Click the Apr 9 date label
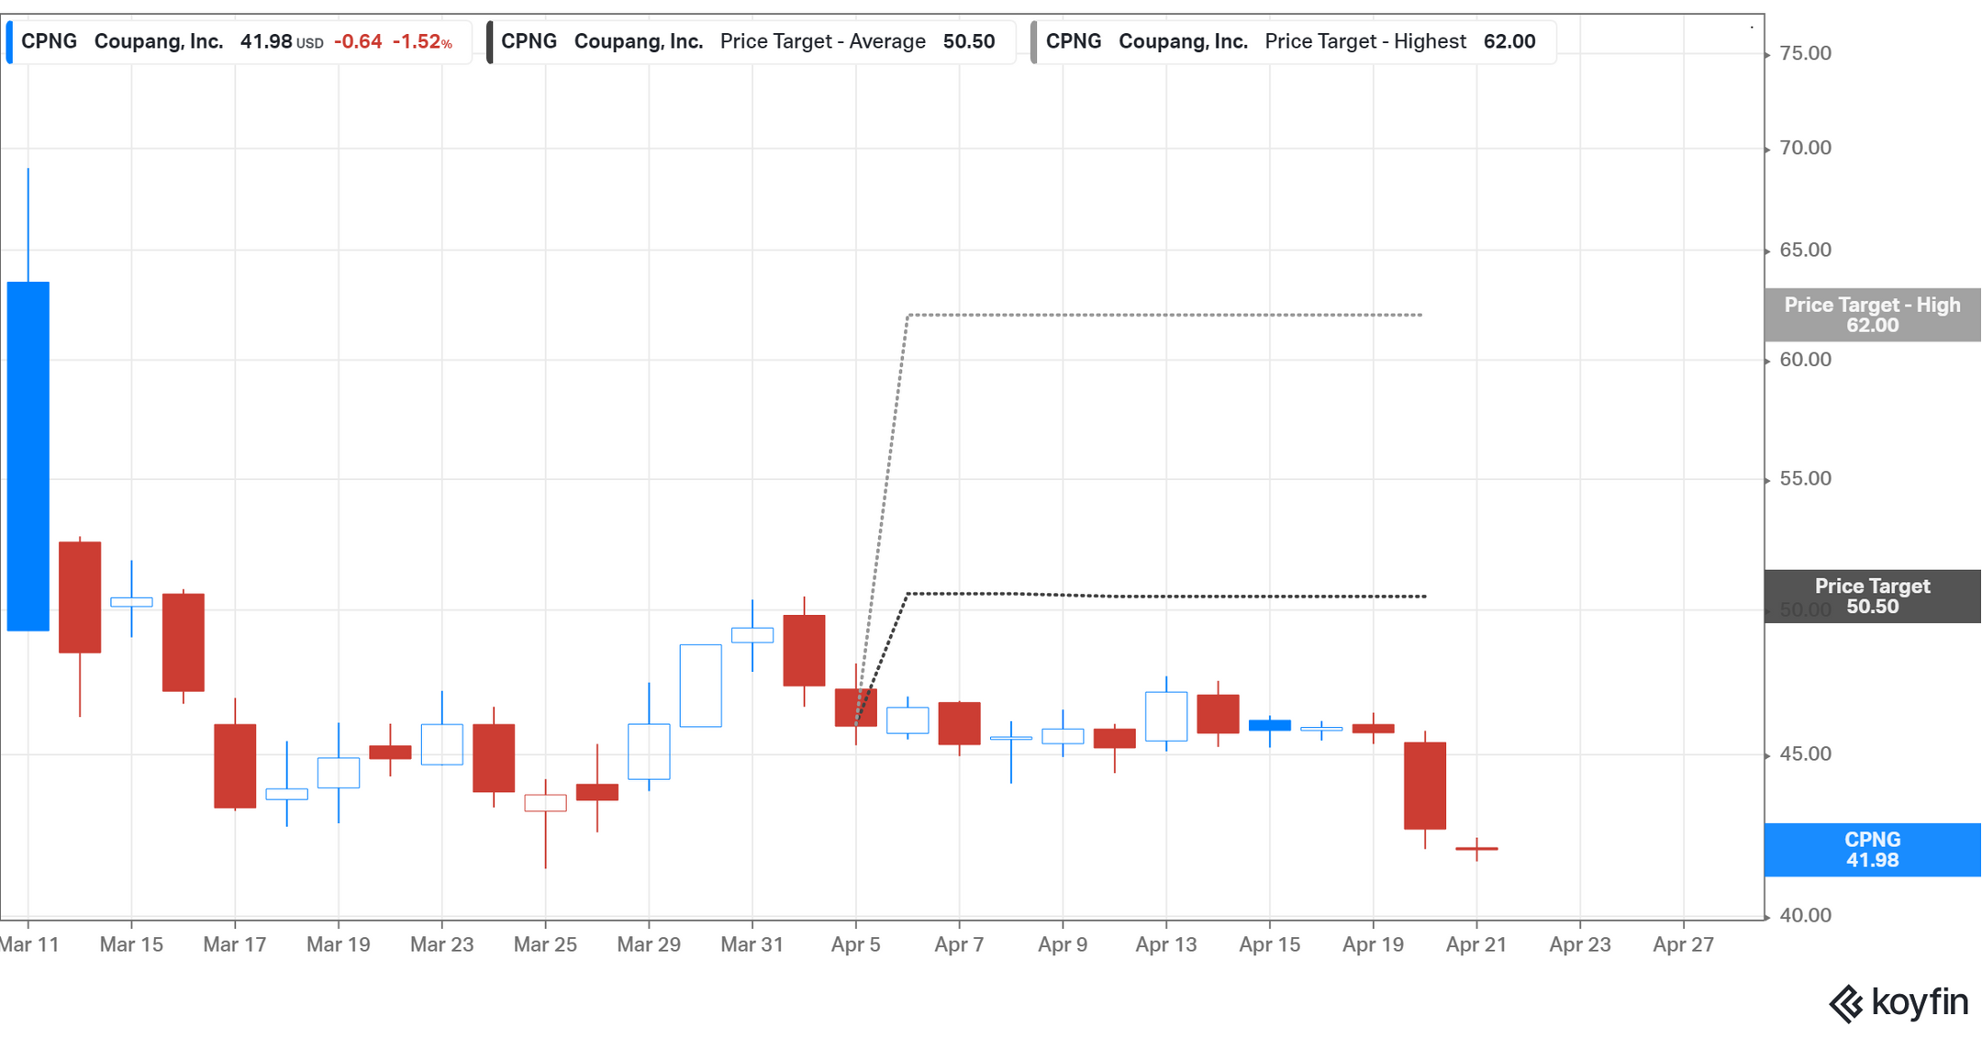1982x1038 pixels. [1063, 945]
